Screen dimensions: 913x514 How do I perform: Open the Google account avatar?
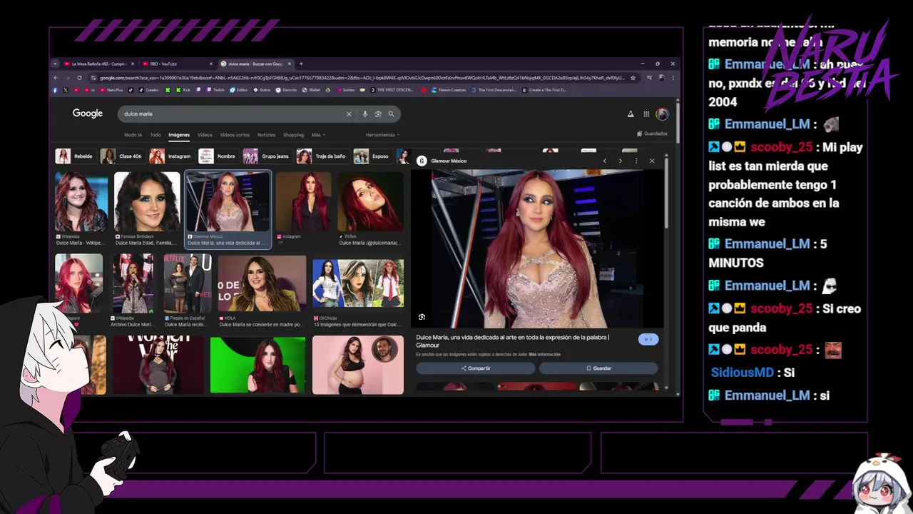coord(662,114)
